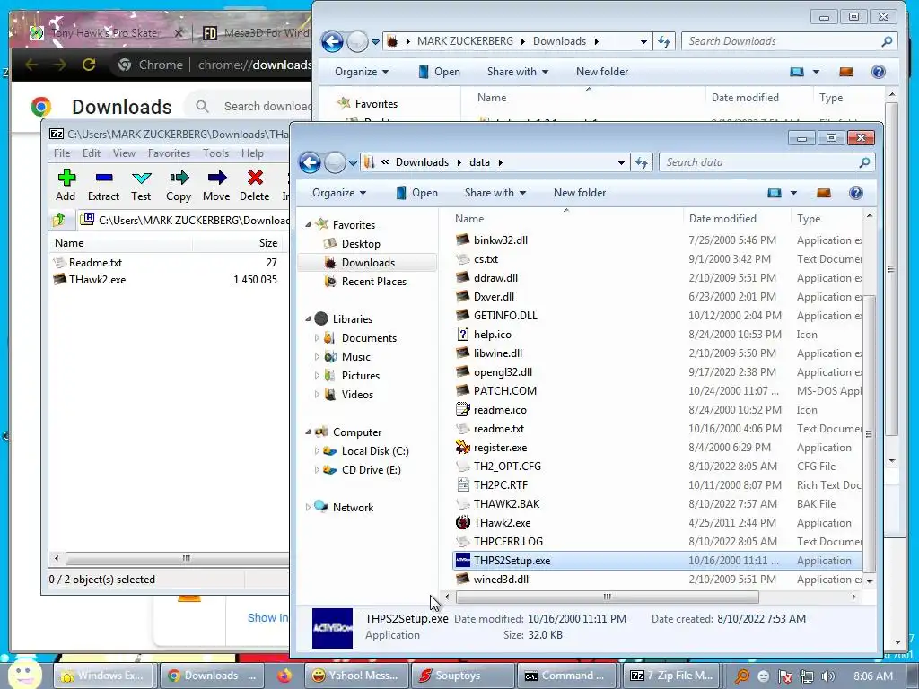Click the Firefox icon in the taskbar

coord(284,676)
